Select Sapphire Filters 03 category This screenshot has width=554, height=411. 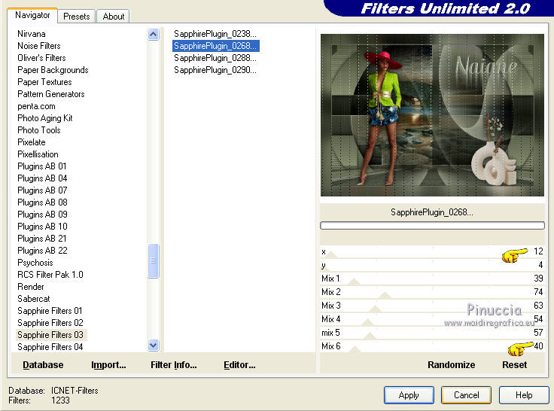pyautogui.click(x=50, y=335)
